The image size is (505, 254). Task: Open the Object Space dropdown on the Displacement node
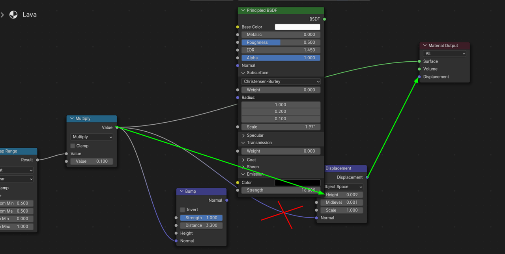342,186
